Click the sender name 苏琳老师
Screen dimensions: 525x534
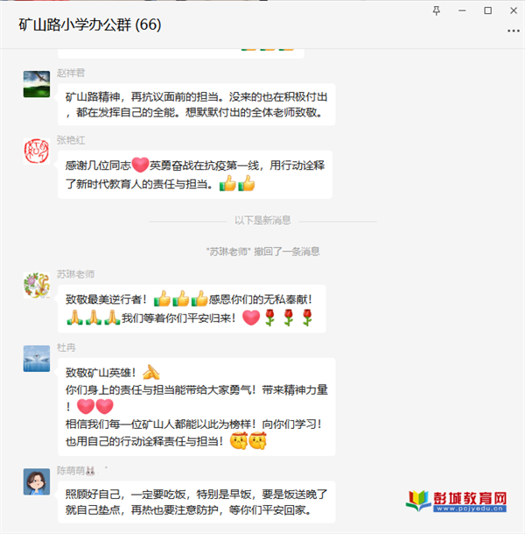(x=75, y=274)
